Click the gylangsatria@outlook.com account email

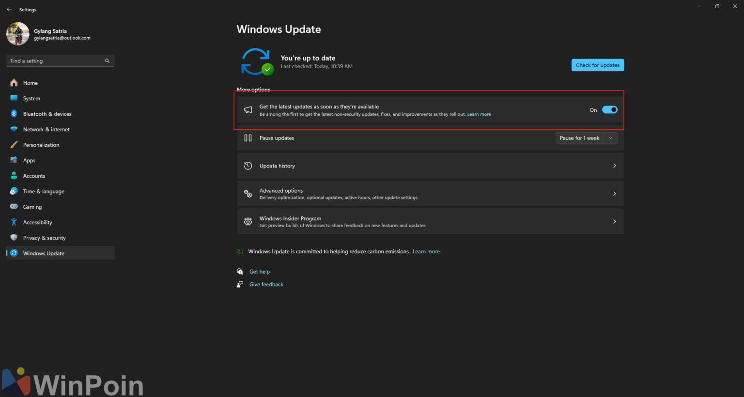pyautogui.click(x=62, y=38)
